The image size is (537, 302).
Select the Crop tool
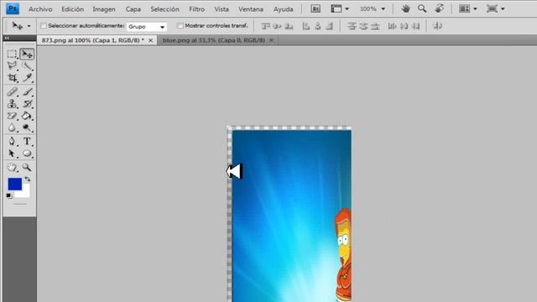(x=12, y=78)
